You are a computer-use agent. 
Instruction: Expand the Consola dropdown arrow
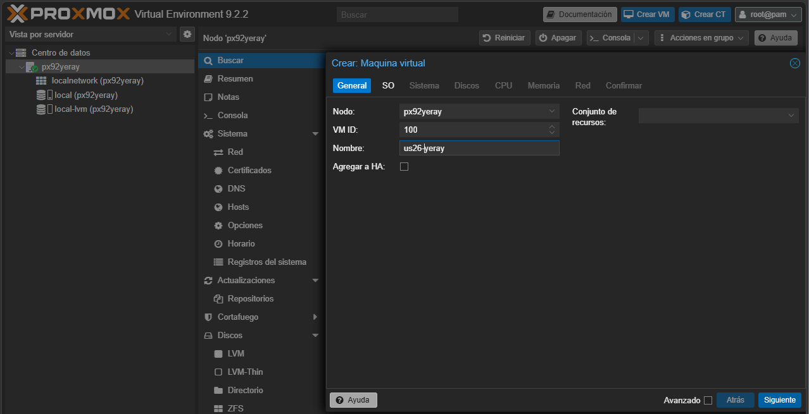642,38
